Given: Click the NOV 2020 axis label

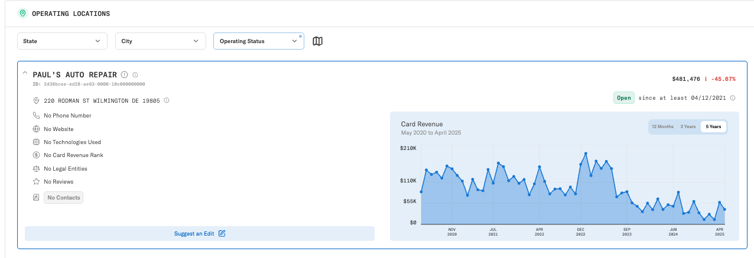Looking at the screenshot, I should (x=452, y=232).
